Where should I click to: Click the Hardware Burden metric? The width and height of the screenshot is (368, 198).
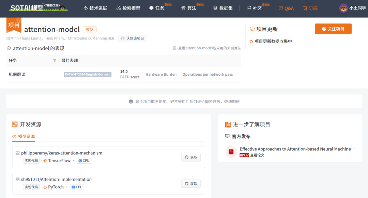click(x=161, y=74)
